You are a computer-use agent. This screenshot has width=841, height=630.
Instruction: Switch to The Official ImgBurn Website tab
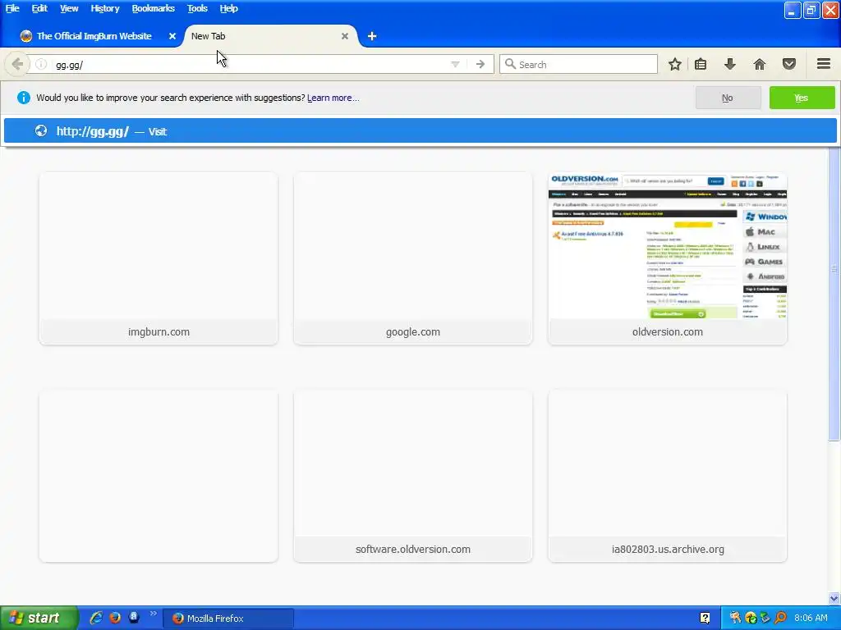tap(94, 36)
